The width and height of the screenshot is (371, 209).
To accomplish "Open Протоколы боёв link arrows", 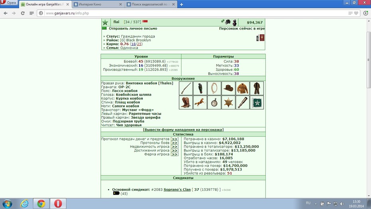I will (175, 143).
